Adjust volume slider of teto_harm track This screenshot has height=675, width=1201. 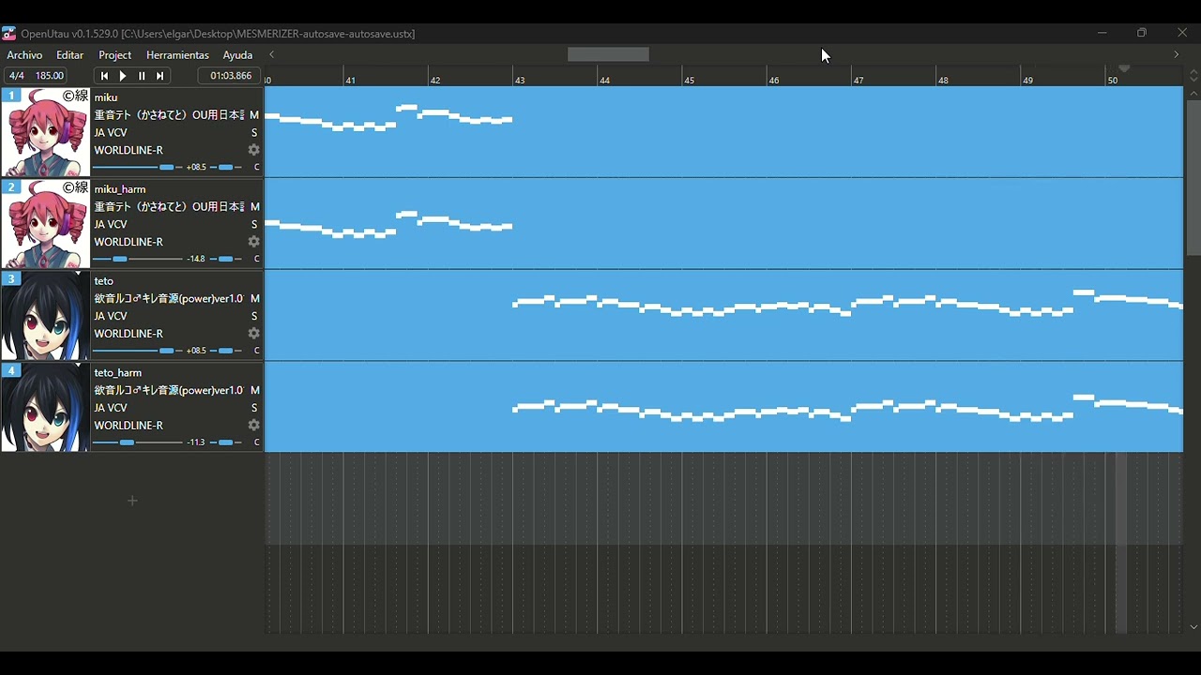click(138, 443)
